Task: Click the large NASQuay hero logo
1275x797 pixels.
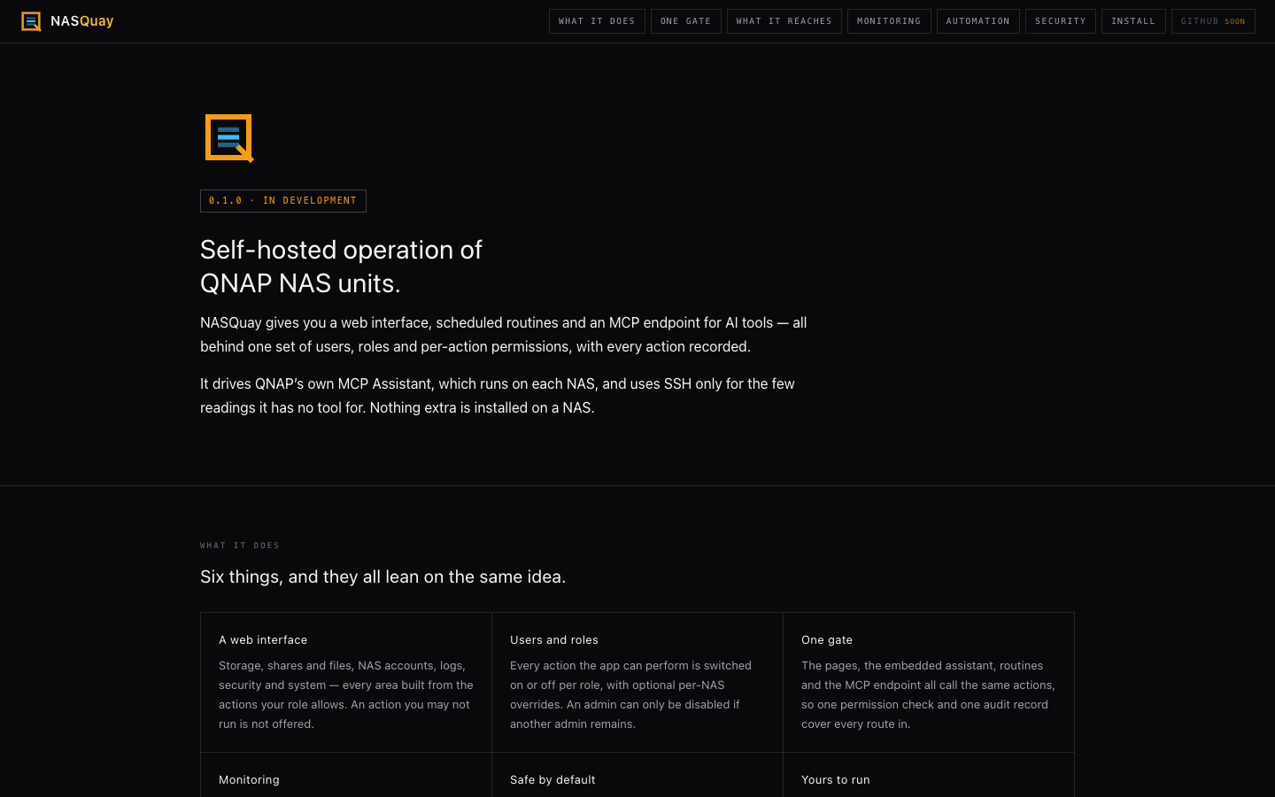Action: tap(229, 138)
